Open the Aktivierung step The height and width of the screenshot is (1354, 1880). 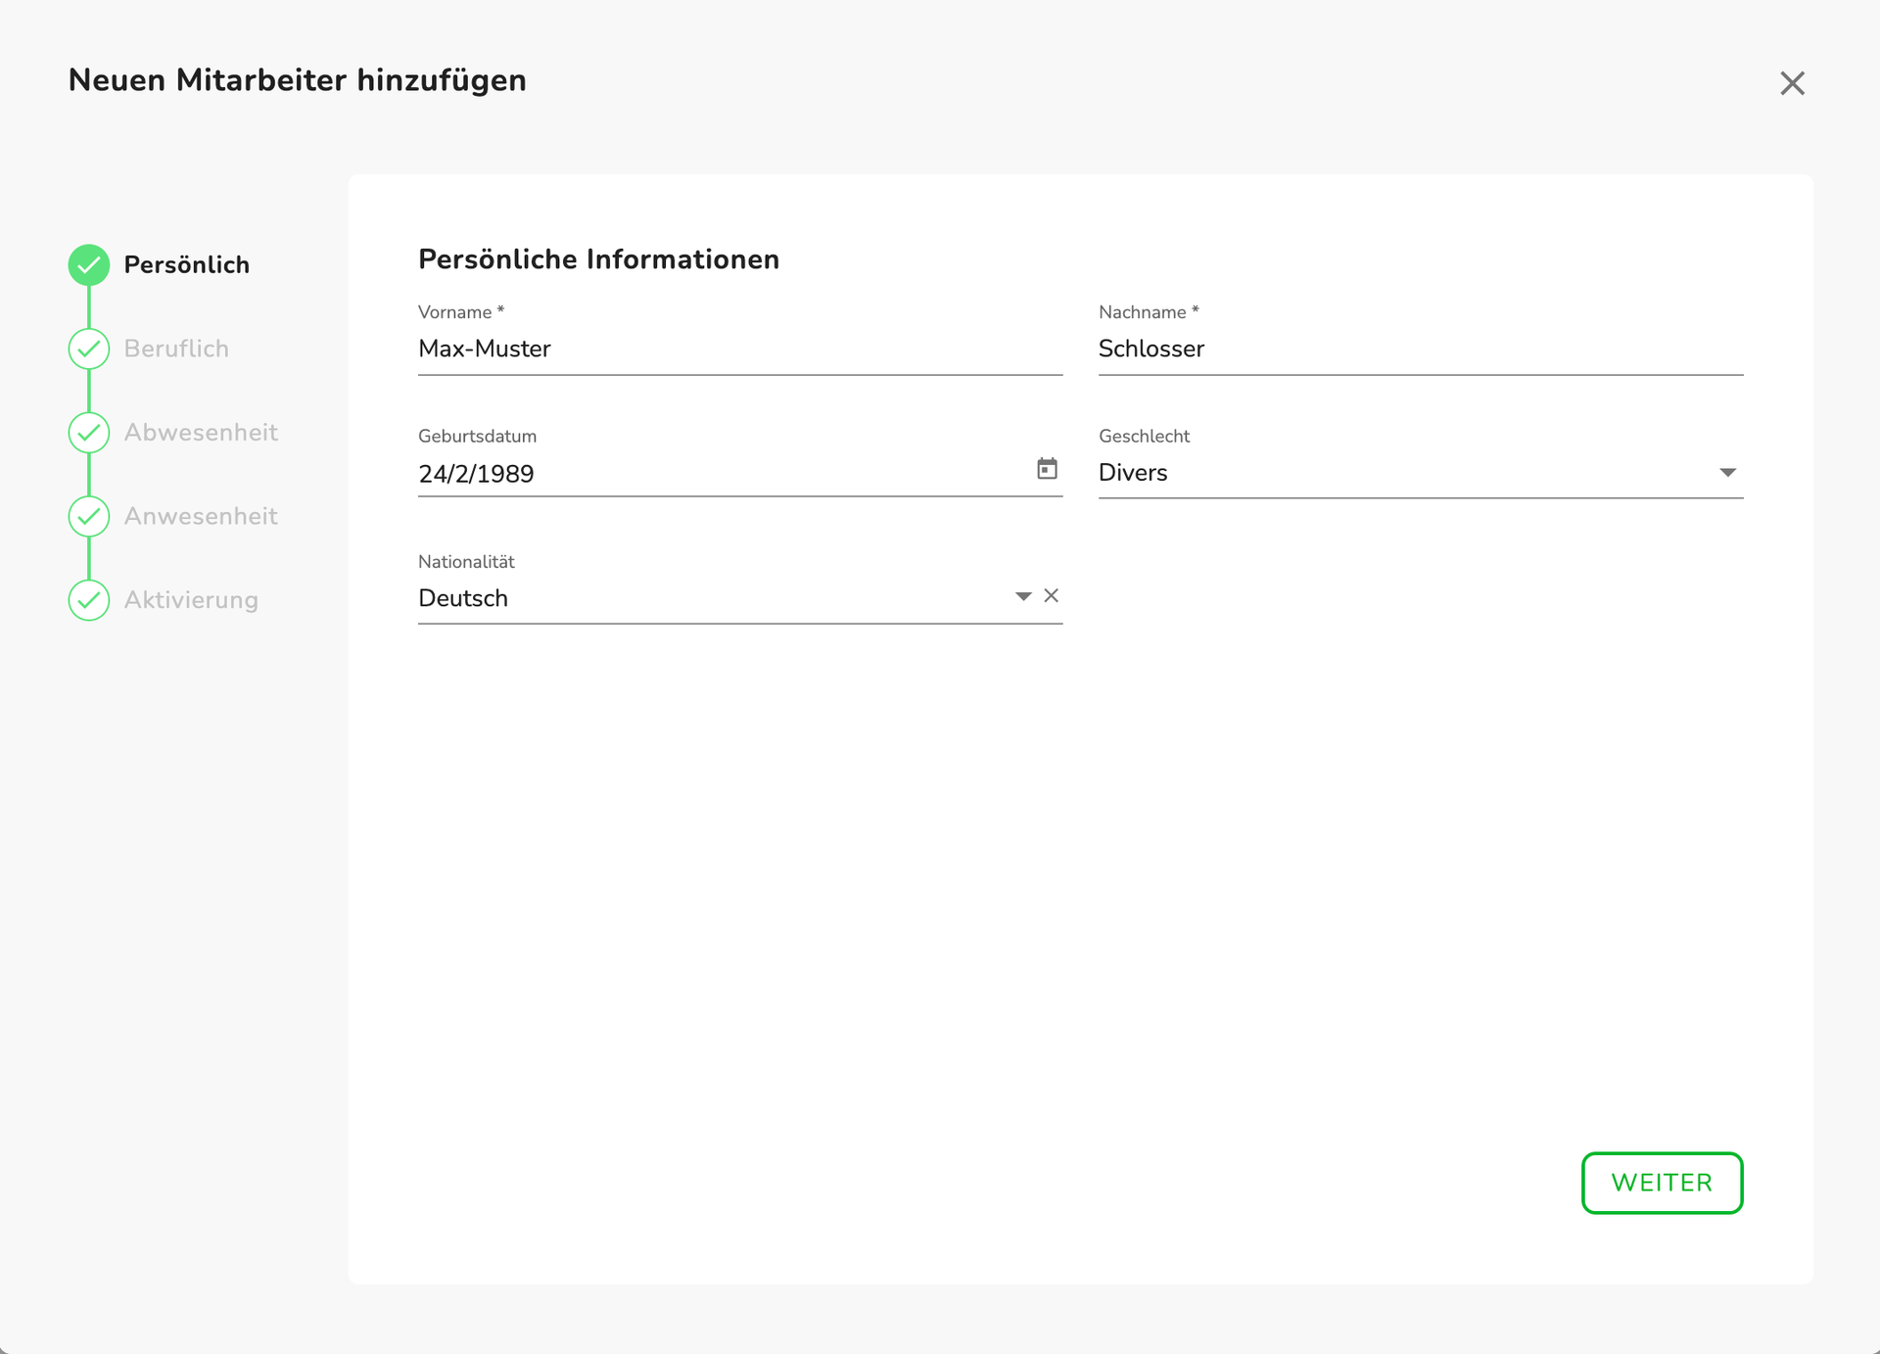[191, 600]
